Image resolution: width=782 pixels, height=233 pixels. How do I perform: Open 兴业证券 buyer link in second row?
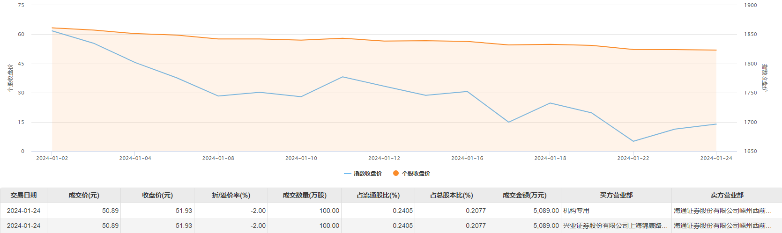point(615,226)
